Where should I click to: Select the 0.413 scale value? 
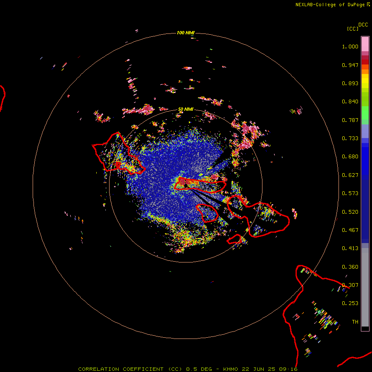coord(350,248)
